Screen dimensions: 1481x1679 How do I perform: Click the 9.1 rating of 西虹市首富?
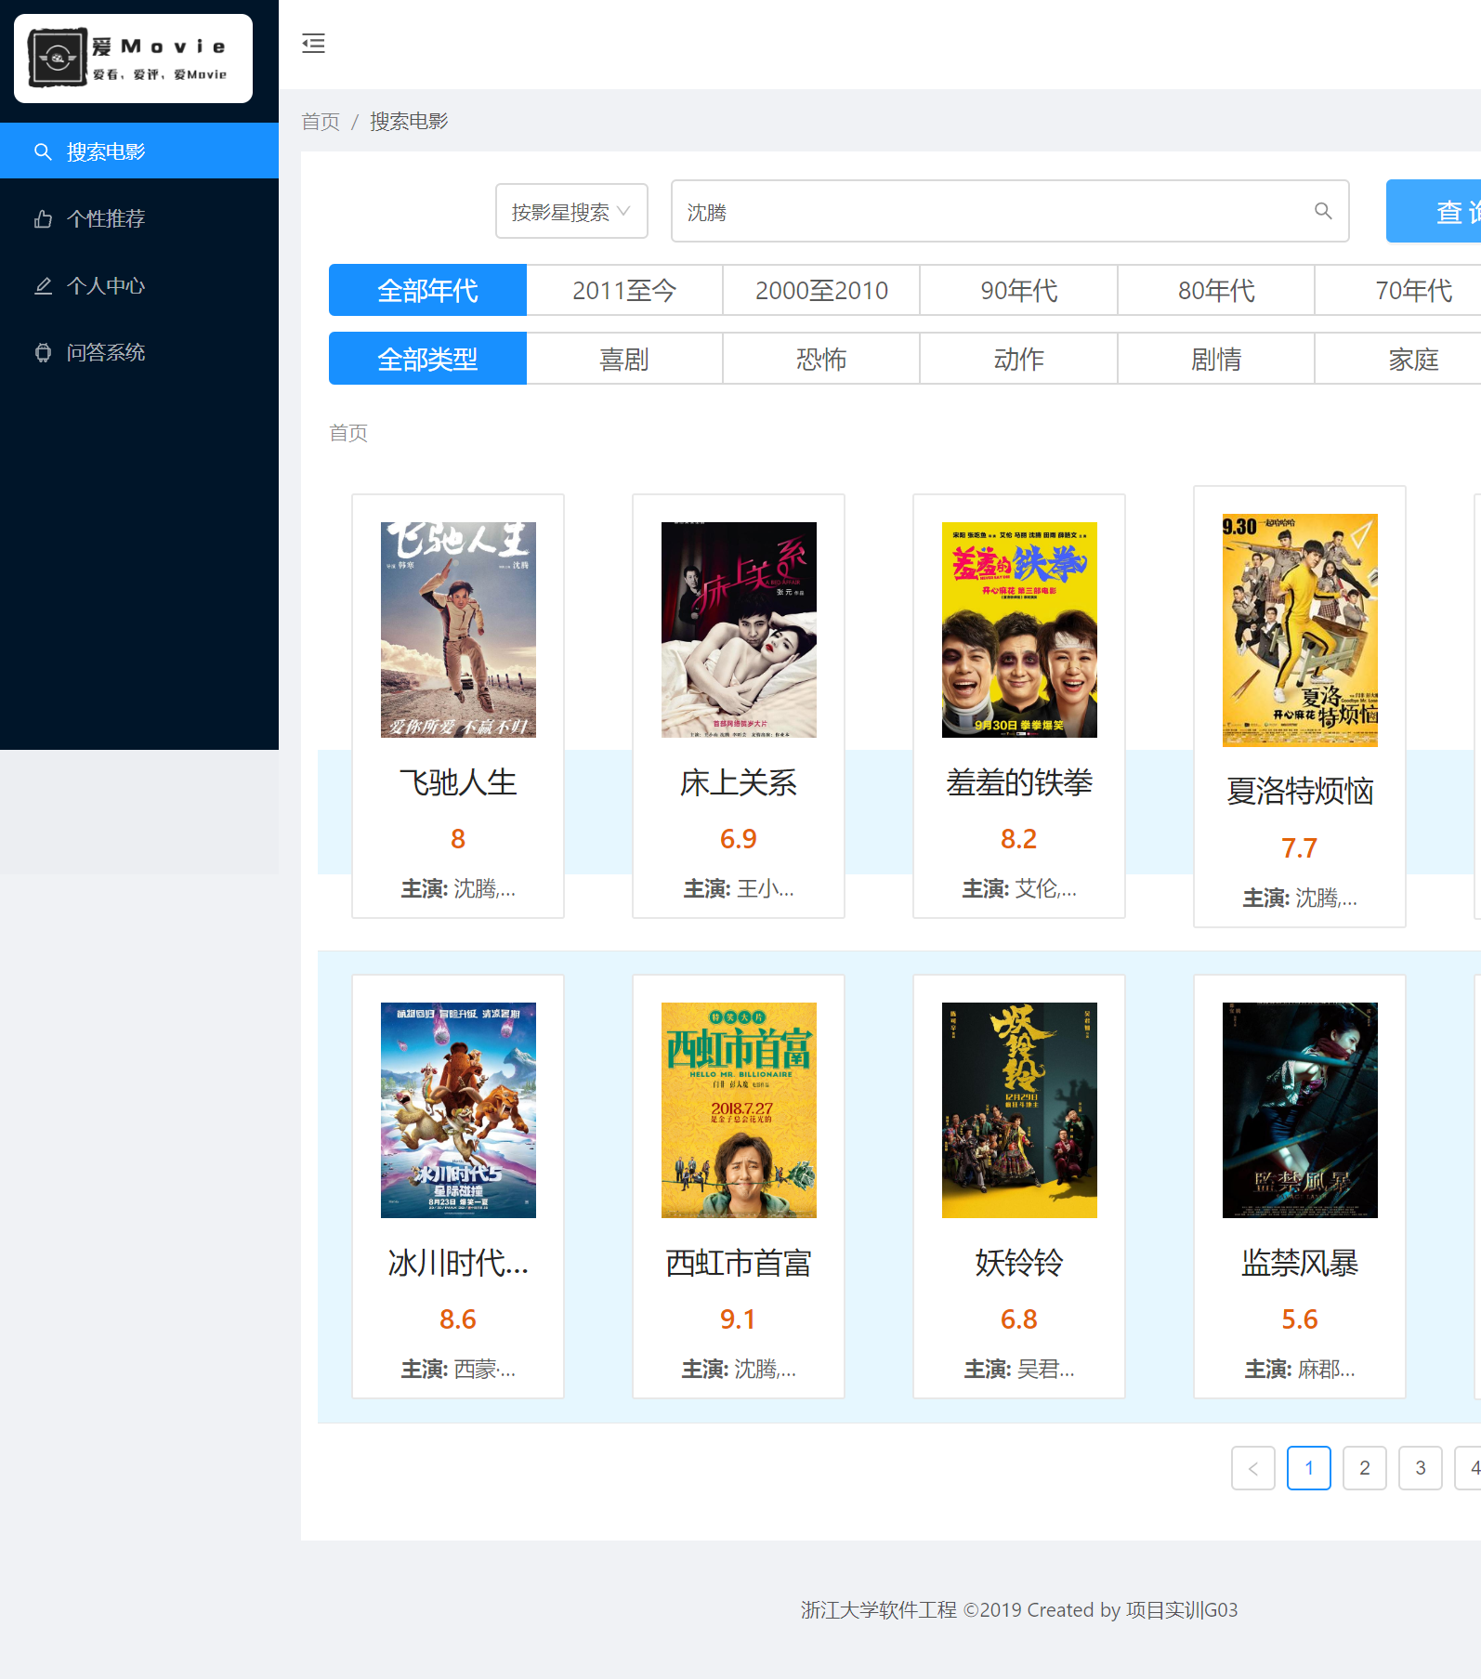(x=738, y=1319)
